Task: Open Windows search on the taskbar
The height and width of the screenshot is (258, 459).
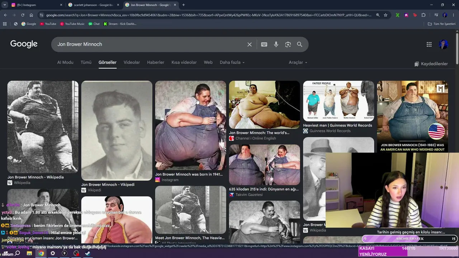Action: click(18, 253)
